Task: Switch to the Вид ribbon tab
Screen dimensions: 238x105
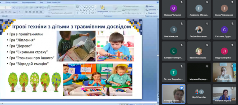Action: (42, 2)
